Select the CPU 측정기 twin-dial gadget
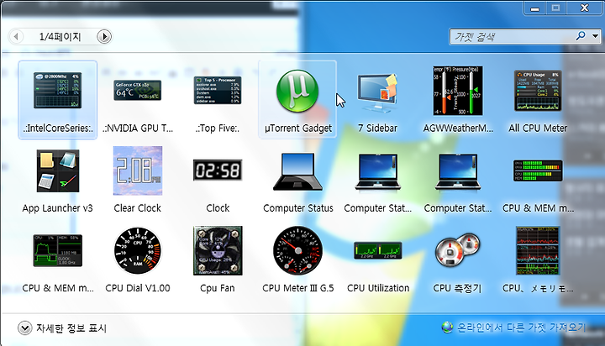 pos(458,249)
